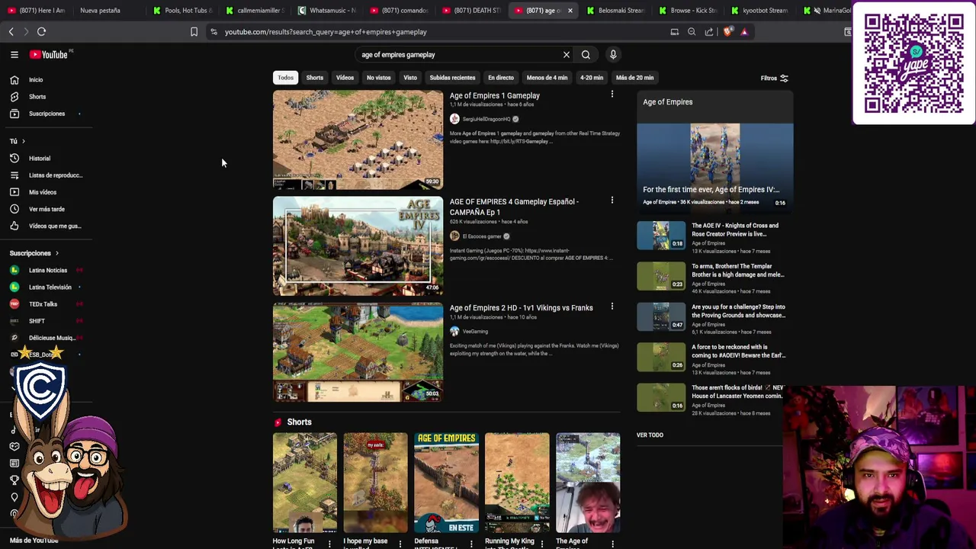The height and width of the screenshot is (549, 976).
Task: Open the EN ESTE Age of Empires short
Action: (x=446, y=483)
